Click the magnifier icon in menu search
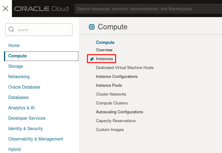Viewport: 222px width, 153px height. point(11,29)
